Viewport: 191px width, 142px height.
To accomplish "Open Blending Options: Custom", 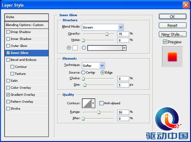I will (x=26, y=25).
